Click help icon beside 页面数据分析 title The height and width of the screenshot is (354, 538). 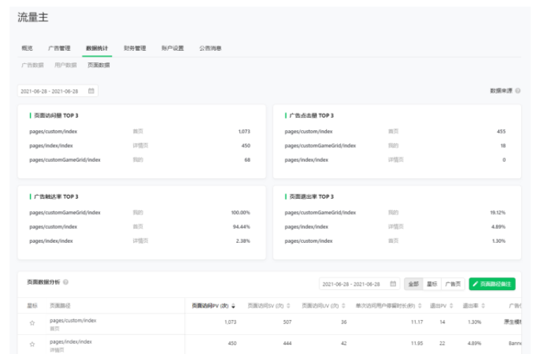(x=66, y=283)
